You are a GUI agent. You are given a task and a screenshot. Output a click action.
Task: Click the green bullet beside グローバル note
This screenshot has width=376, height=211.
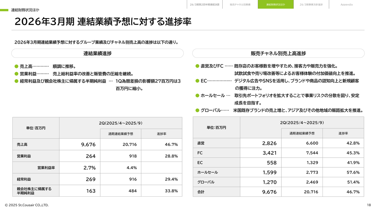(197, 110)
